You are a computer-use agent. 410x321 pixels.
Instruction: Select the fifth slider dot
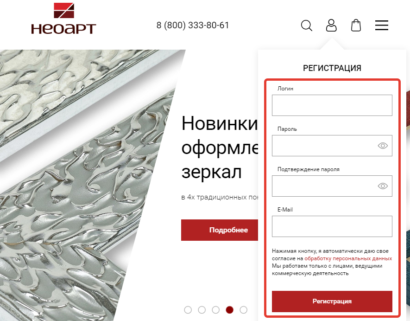coord(243,310)
